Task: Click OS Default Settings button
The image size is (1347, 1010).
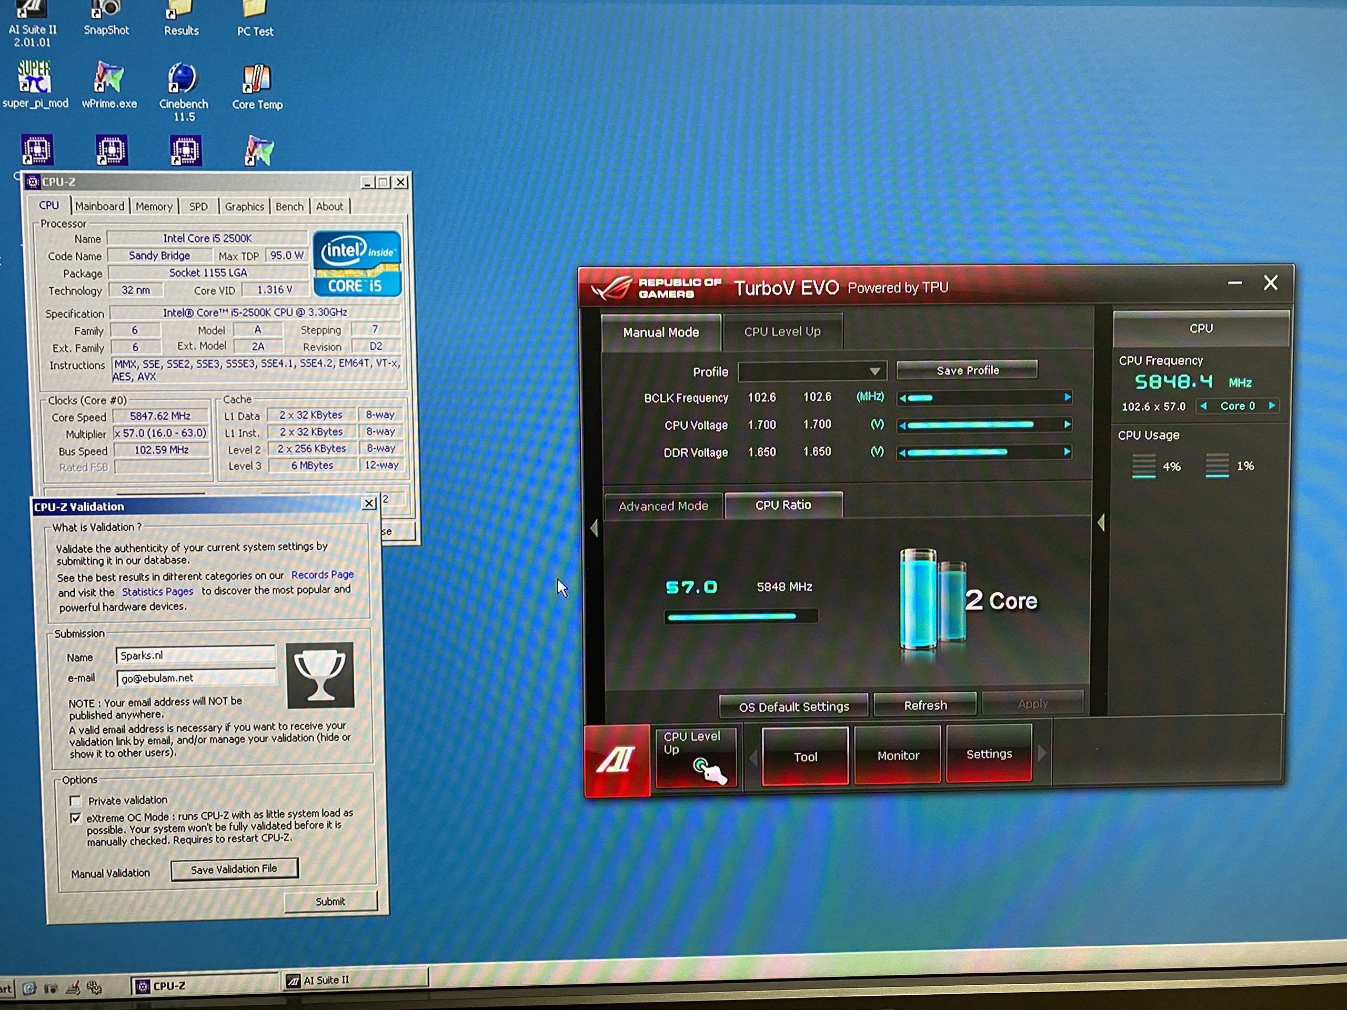Action: tap(793, 707)
